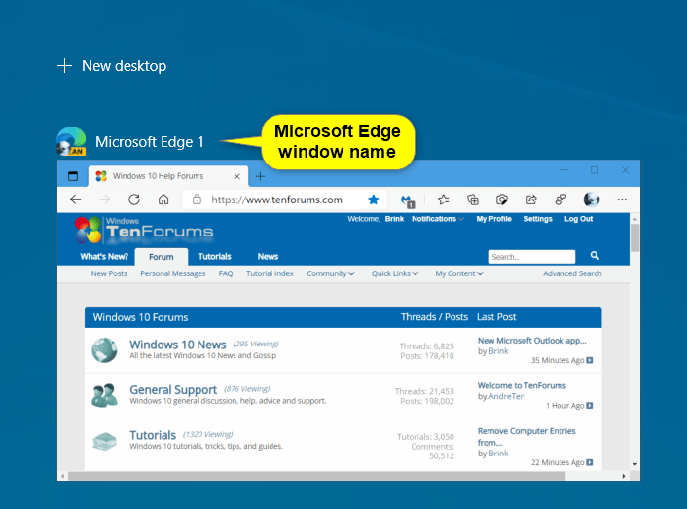This screenshot has width=687, height=509.
Task: Refresh the page with reload icon
Action: point(134,200)
